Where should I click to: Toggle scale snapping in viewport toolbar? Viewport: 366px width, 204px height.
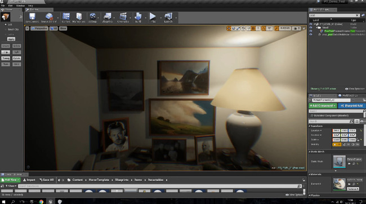pyautogui.click(x=276, y=28)
